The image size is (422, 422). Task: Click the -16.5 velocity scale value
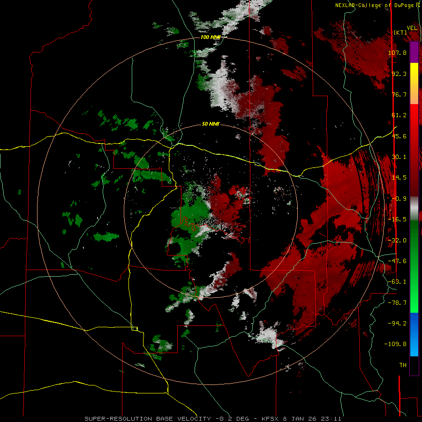click(x=397, y=219)
